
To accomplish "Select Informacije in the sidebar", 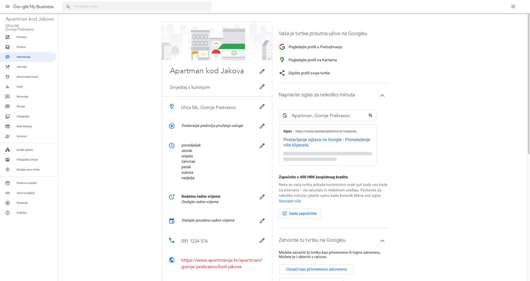I will tap(28, 57).
